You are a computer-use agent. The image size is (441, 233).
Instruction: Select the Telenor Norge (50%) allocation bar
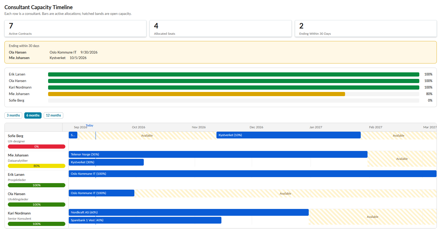pos(218,154)
